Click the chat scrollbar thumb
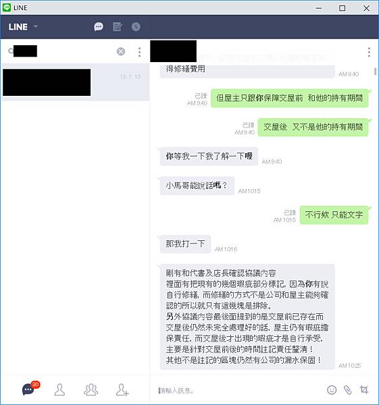This screenshot has height=405, width=379. click(x=375, y=72)
